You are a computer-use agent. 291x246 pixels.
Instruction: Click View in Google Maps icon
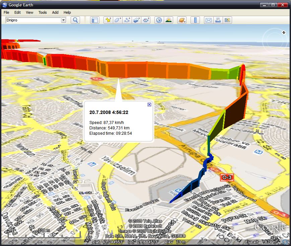pyautogui.click(x=227, y=20)
